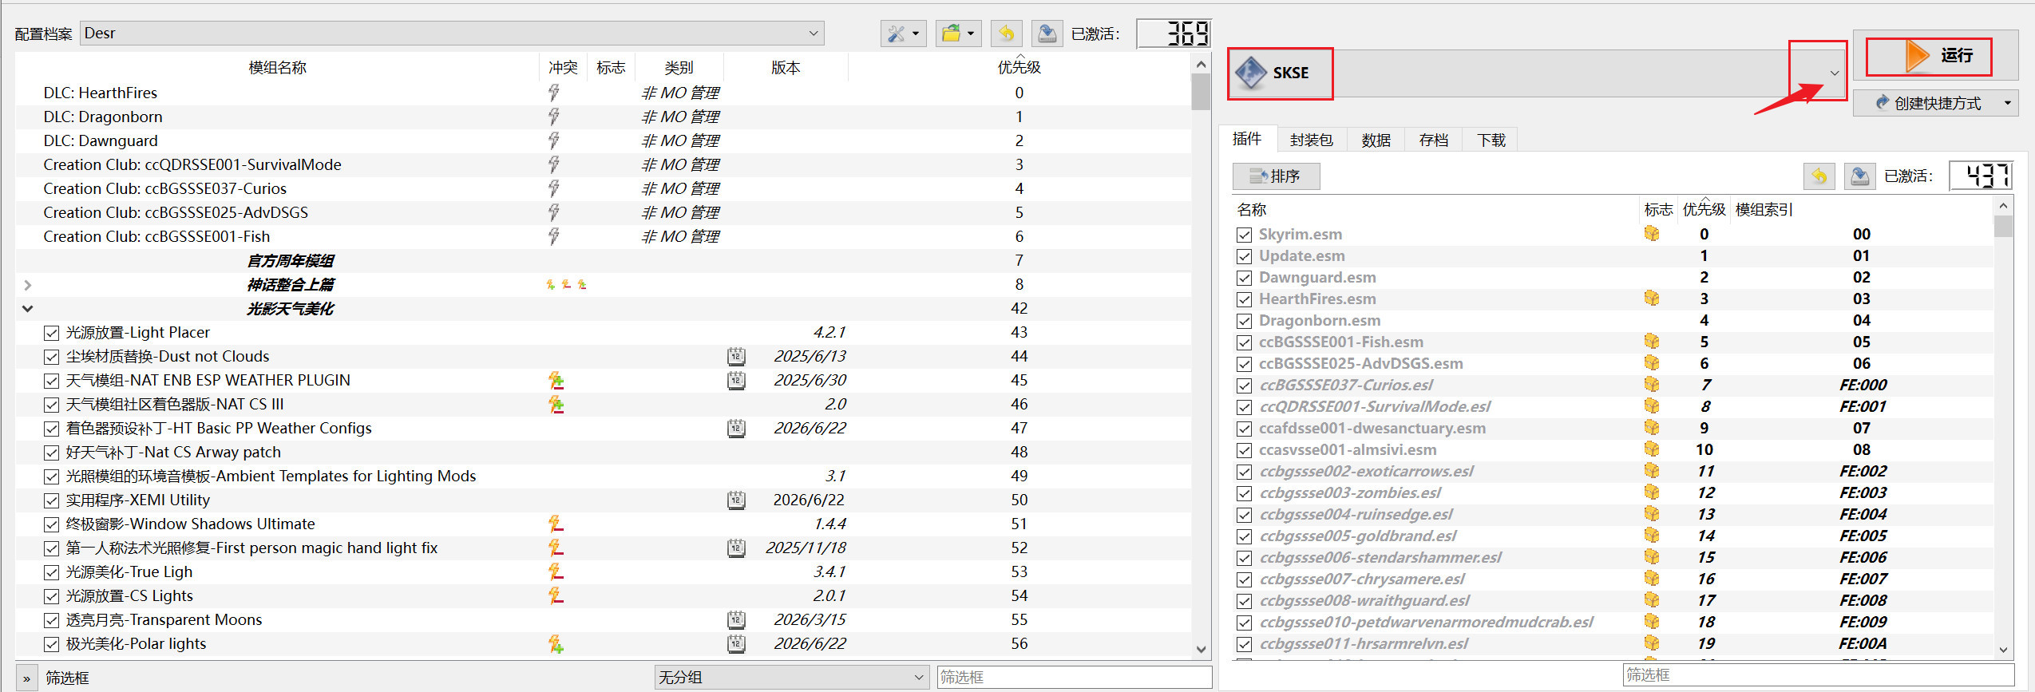This screenshot has height=692, width=2035.
Task: Click the plugin list vertical scrollbar thumb
Action: [2003, 226]
